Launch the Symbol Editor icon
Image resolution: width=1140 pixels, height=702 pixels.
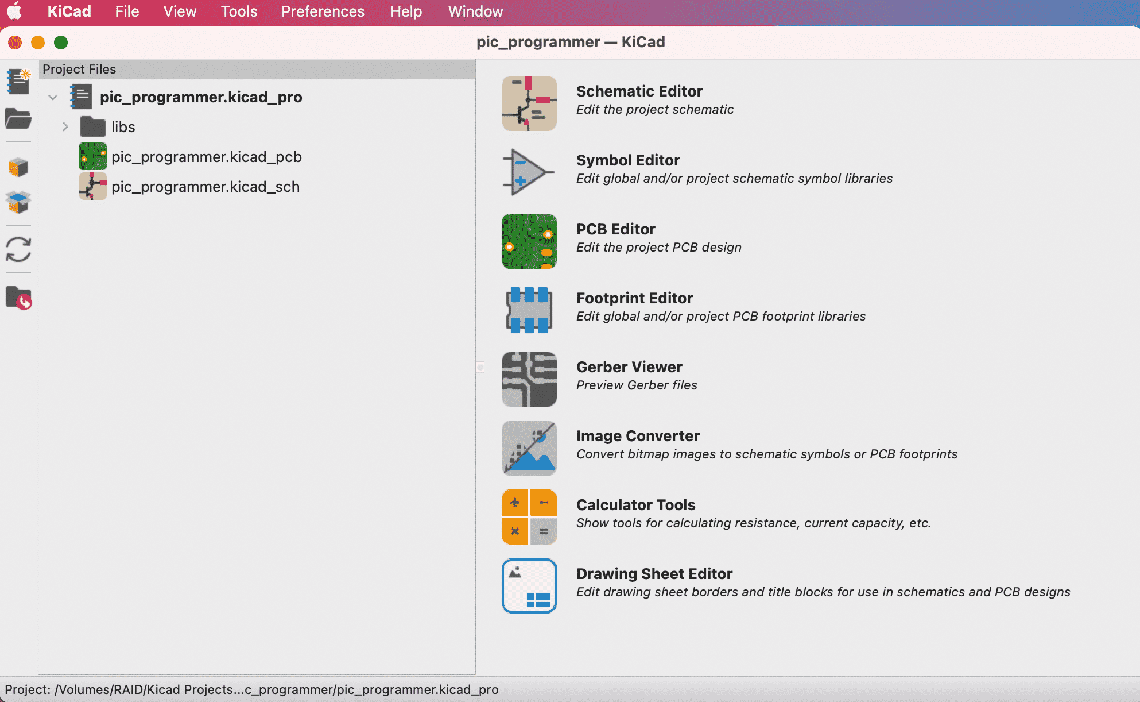pos(529,172)
